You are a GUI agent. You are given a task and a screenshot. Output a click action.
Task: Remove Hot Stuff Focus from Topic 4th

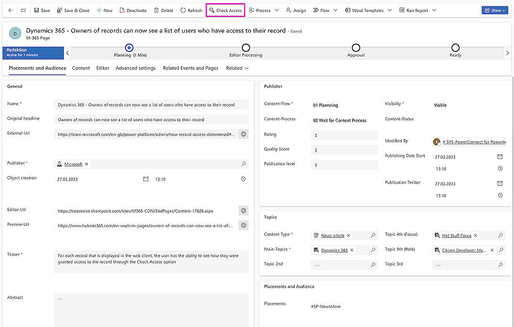click(475, 236)
